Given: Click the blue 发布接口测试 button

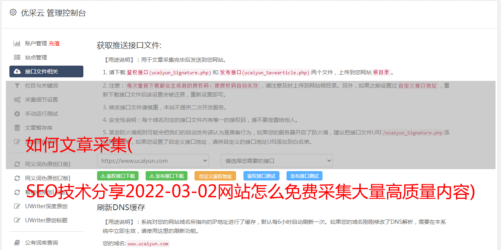Looking at the screenshot, I should [x=305, y=176].
